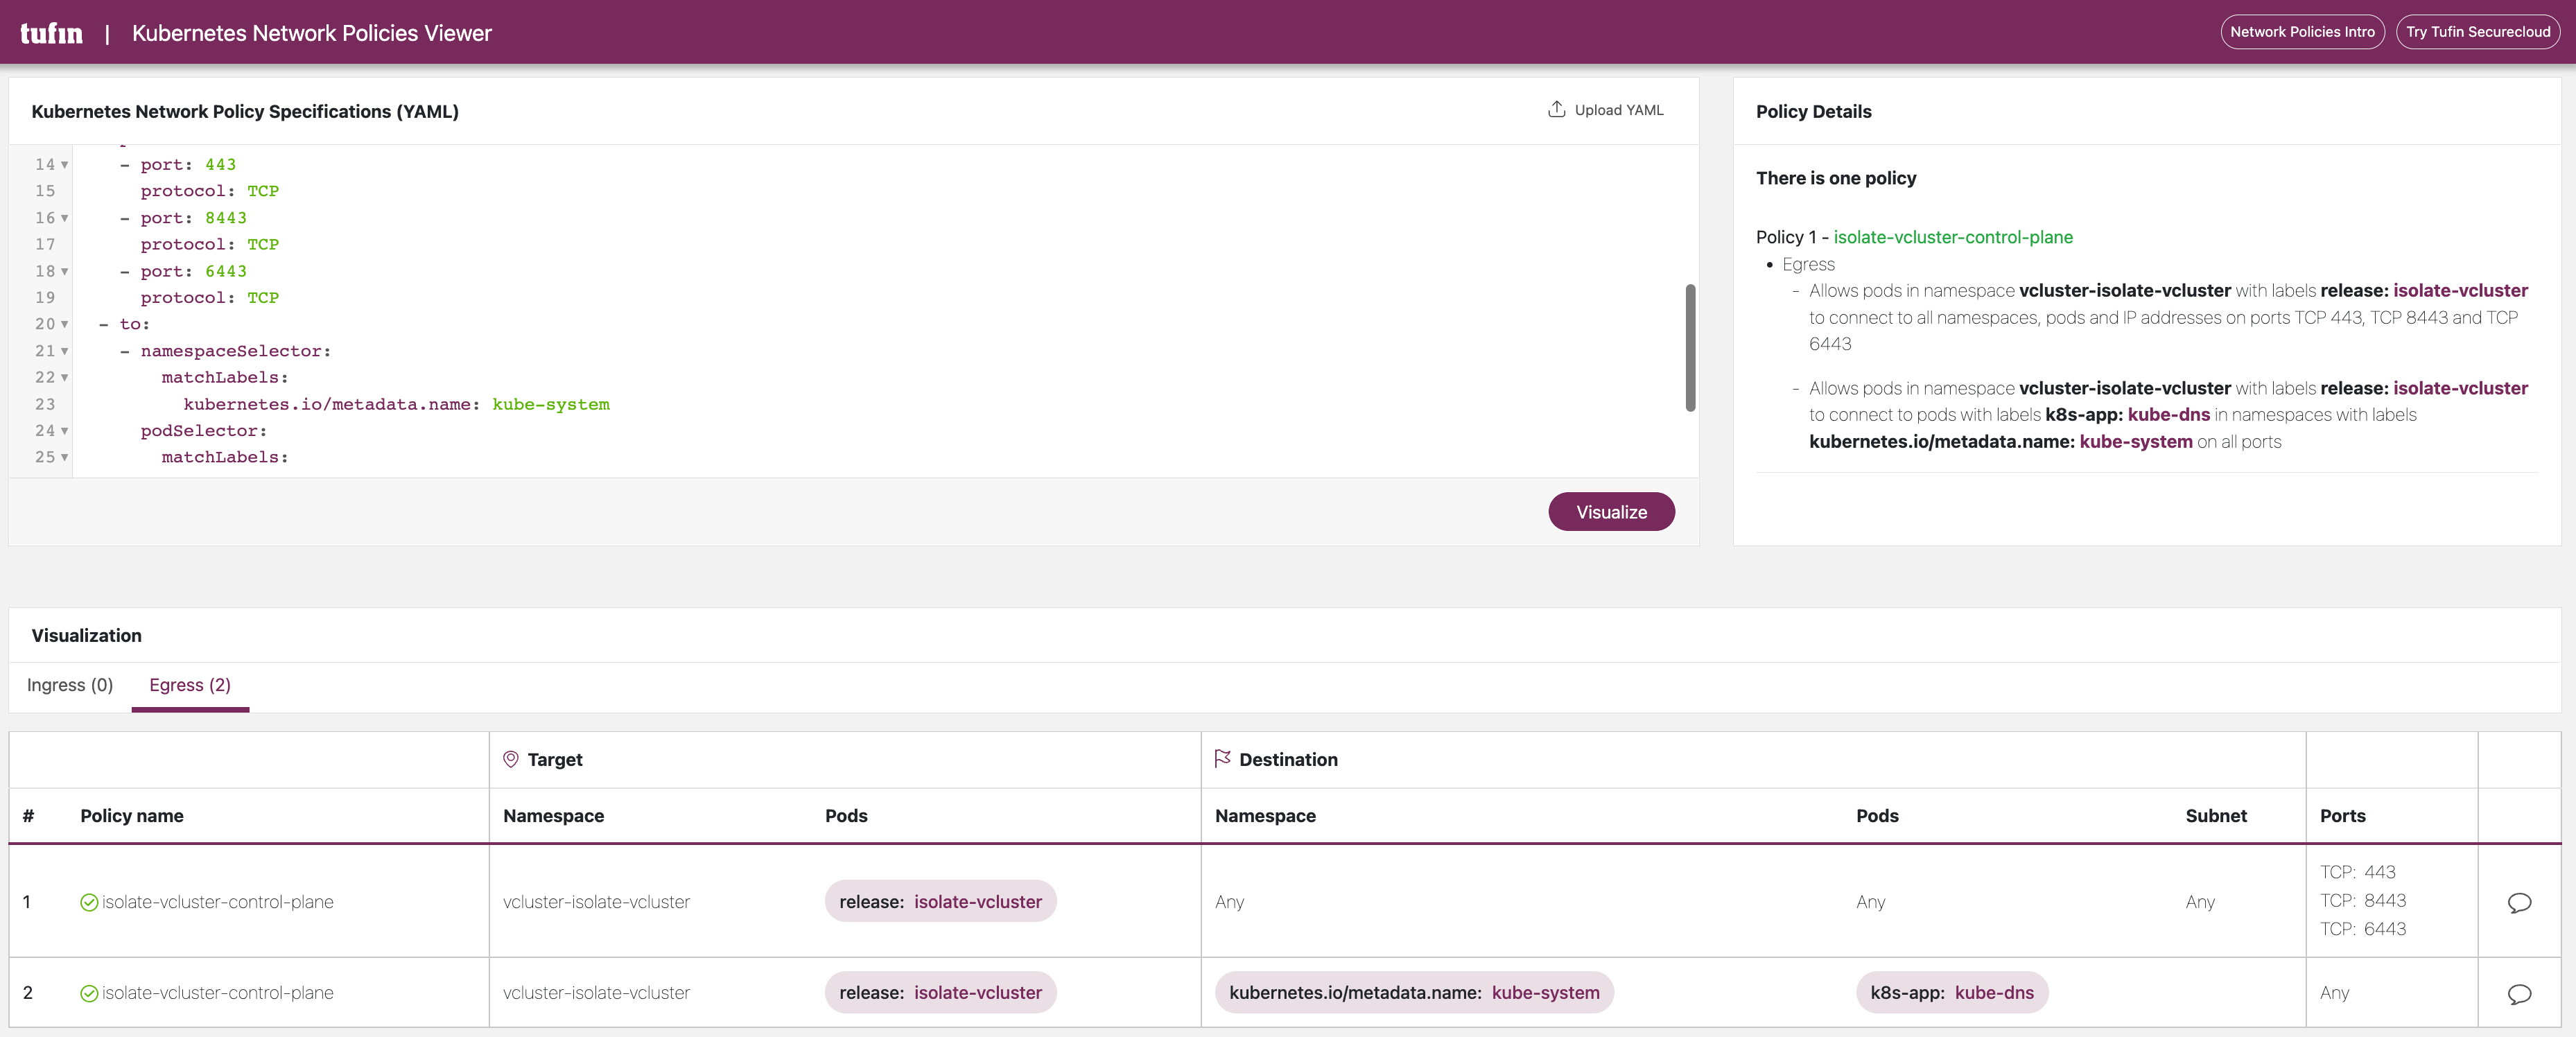2576x1037 pixels.
Task: Click the Tufin logo
Action: click(52, 33)
